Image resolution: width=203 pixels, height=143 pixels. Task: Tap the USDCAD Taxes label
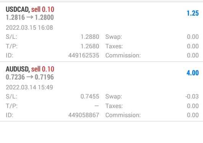pyautogui.click(x=114, y=46)
